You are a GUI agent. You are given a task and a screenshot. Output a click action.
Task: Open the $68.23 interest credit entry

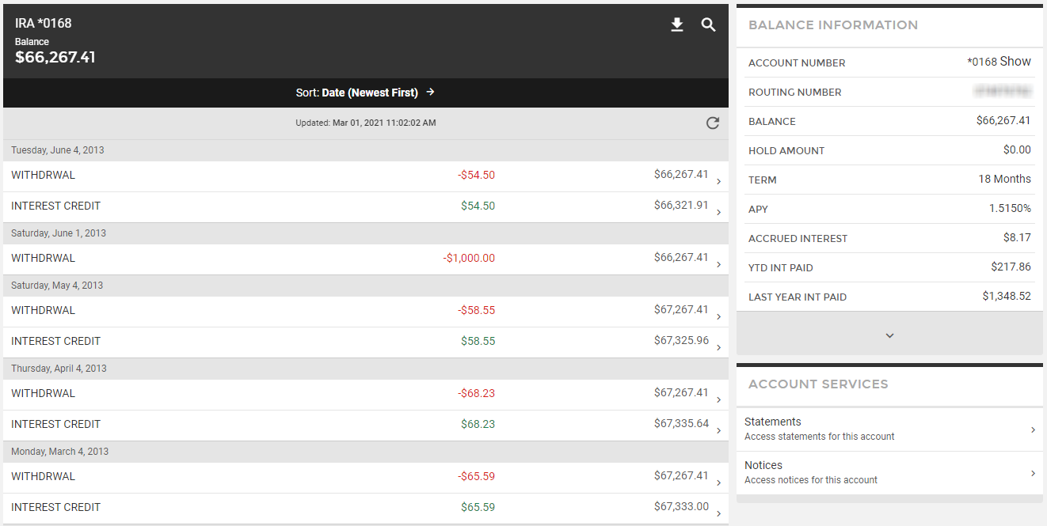click(364, 425)
